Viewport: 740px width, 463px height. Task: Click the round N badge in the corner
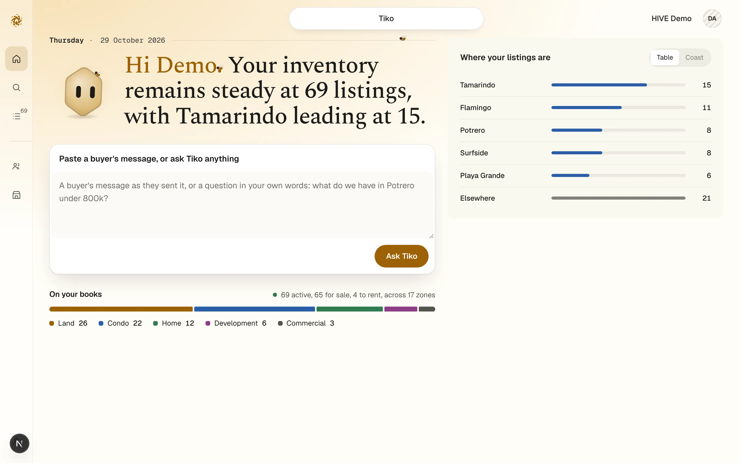19,443
